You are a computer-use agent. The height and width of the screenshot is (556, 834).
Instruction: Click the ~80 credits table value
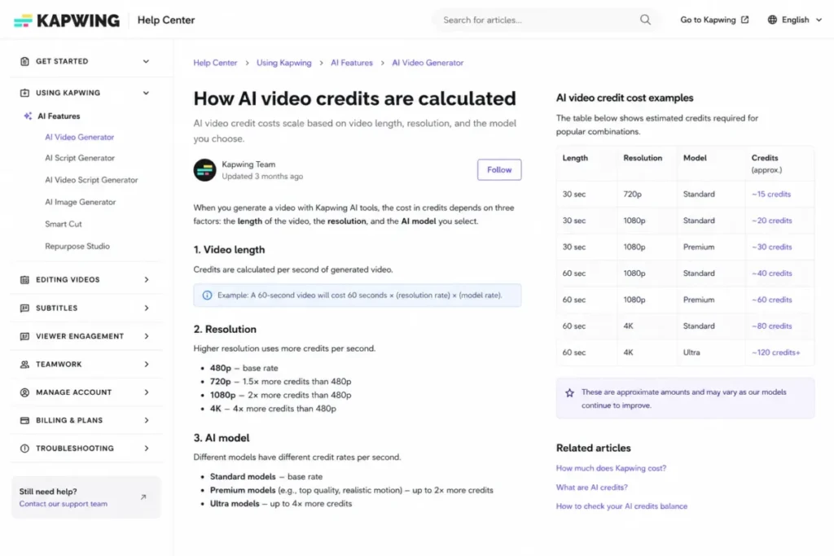[x=771, y=326]
